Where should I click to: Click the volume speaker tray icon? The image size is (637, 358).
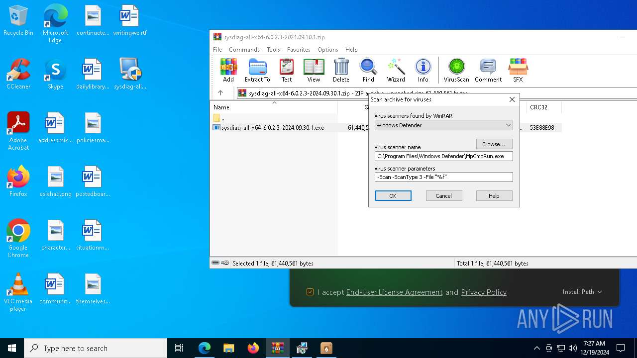tap(572, 348)
